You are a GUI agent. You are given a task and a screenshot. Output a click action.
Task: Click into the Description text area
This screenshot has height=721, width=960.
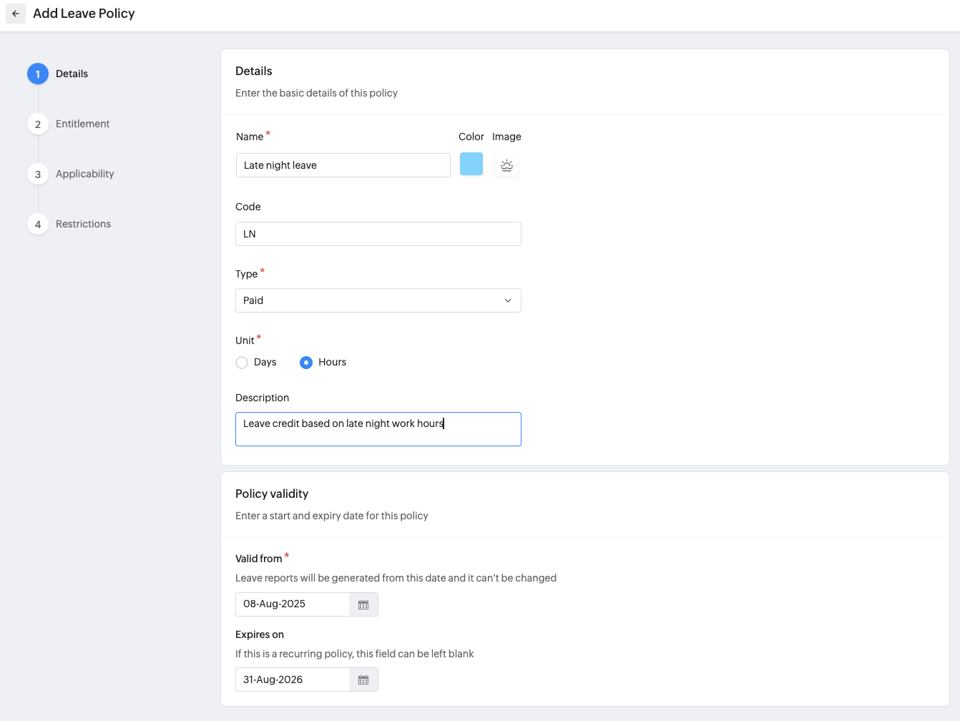tap(378, 429)
